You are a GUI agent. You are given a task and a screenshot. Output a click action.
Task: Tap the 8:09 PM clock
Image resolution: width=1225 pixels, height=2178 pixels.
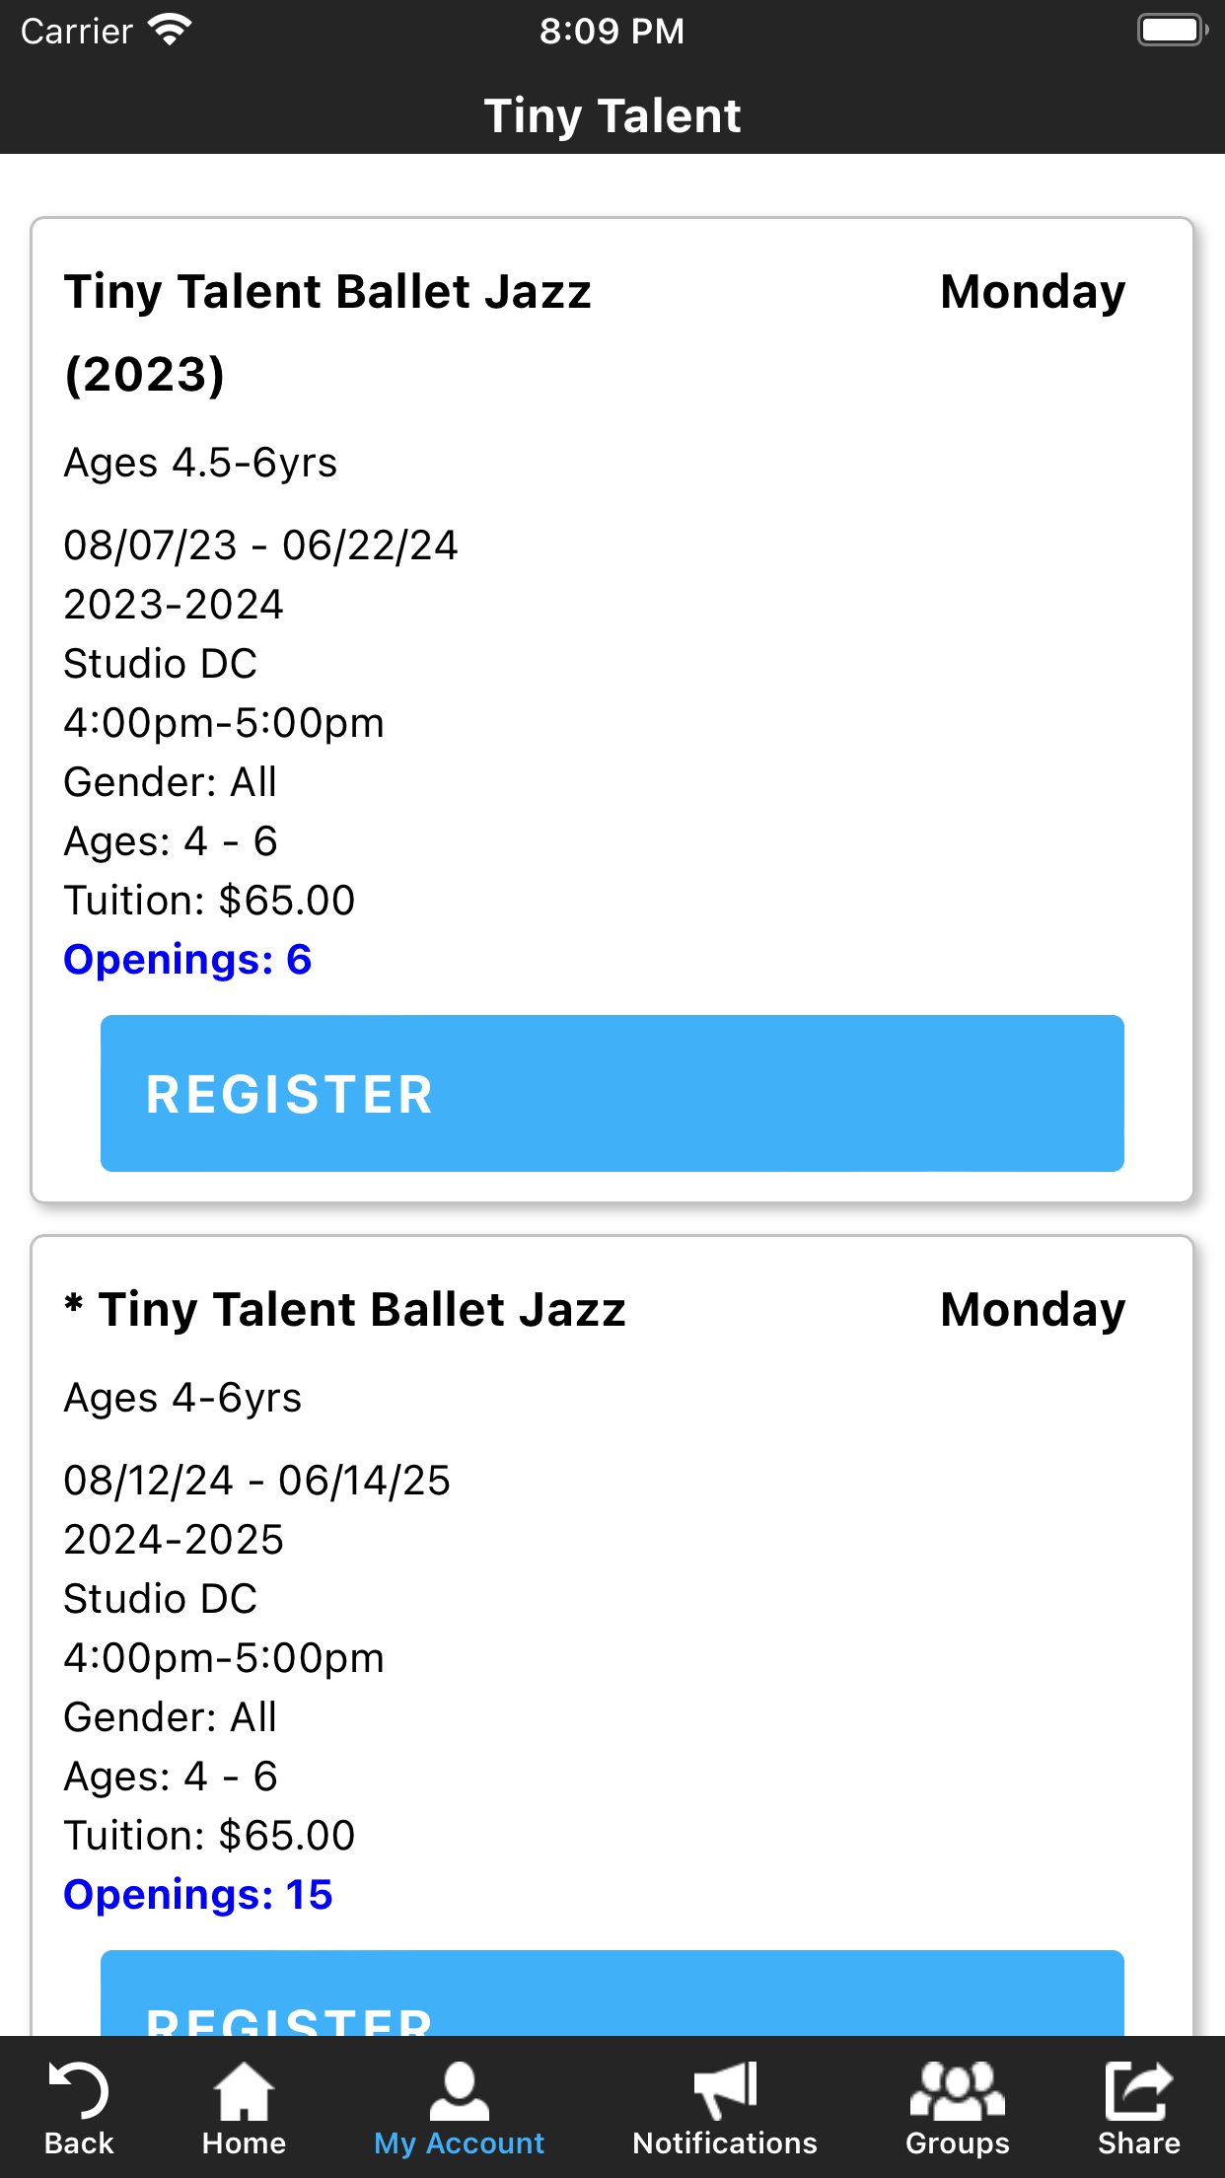(x=612, y=31)
